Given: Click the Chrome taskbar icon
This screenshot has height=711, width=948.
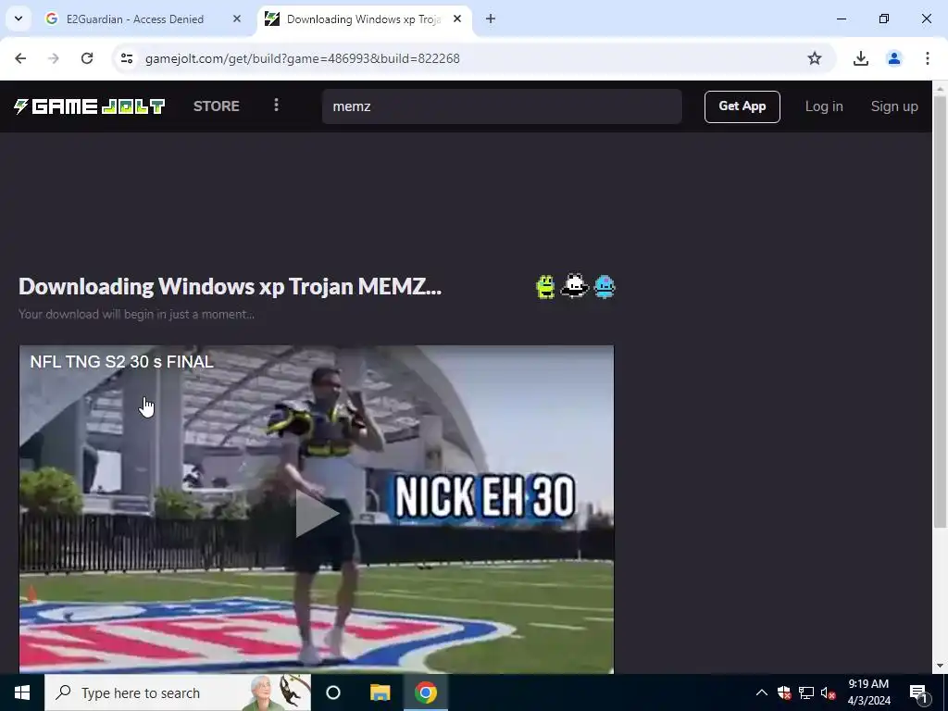Looking at the screenshot, I should click(426, 692).
